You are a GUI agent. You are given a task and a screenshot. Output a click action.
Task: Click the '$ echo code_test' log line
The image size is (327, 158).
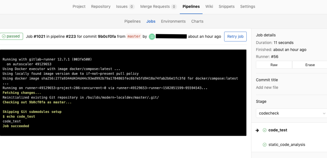(x=19, y=116)
